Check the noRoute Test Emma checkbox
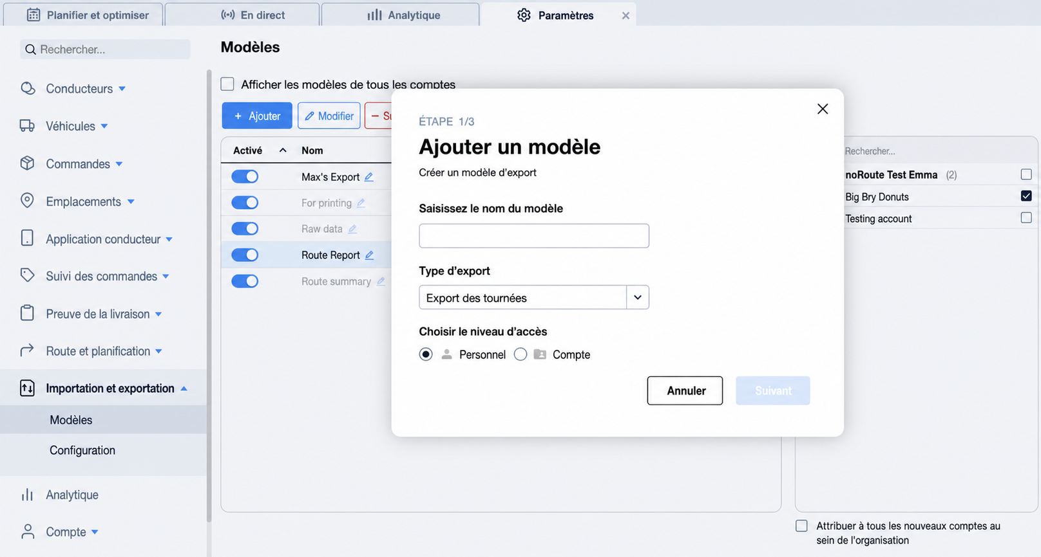Viewport: 1041px width, 557px height. point(1026,174)
